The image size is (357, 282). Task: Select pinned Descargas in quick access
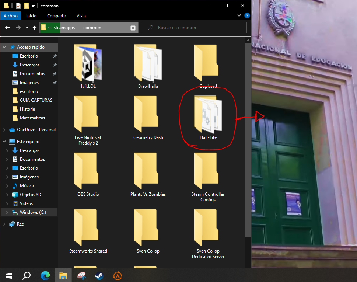[29, 65]
